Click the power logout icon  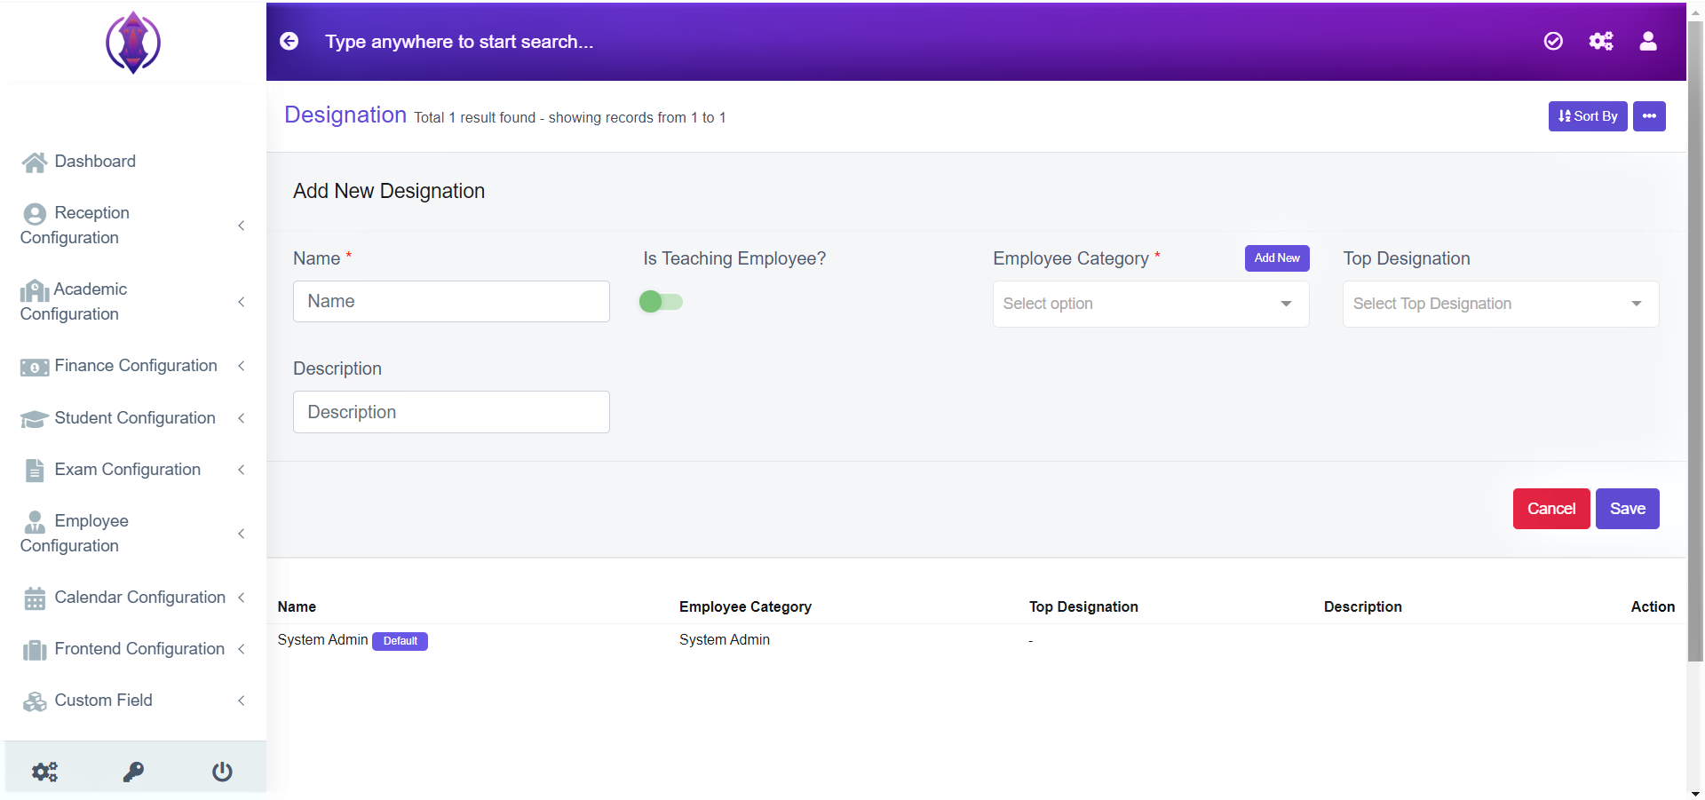222,772
